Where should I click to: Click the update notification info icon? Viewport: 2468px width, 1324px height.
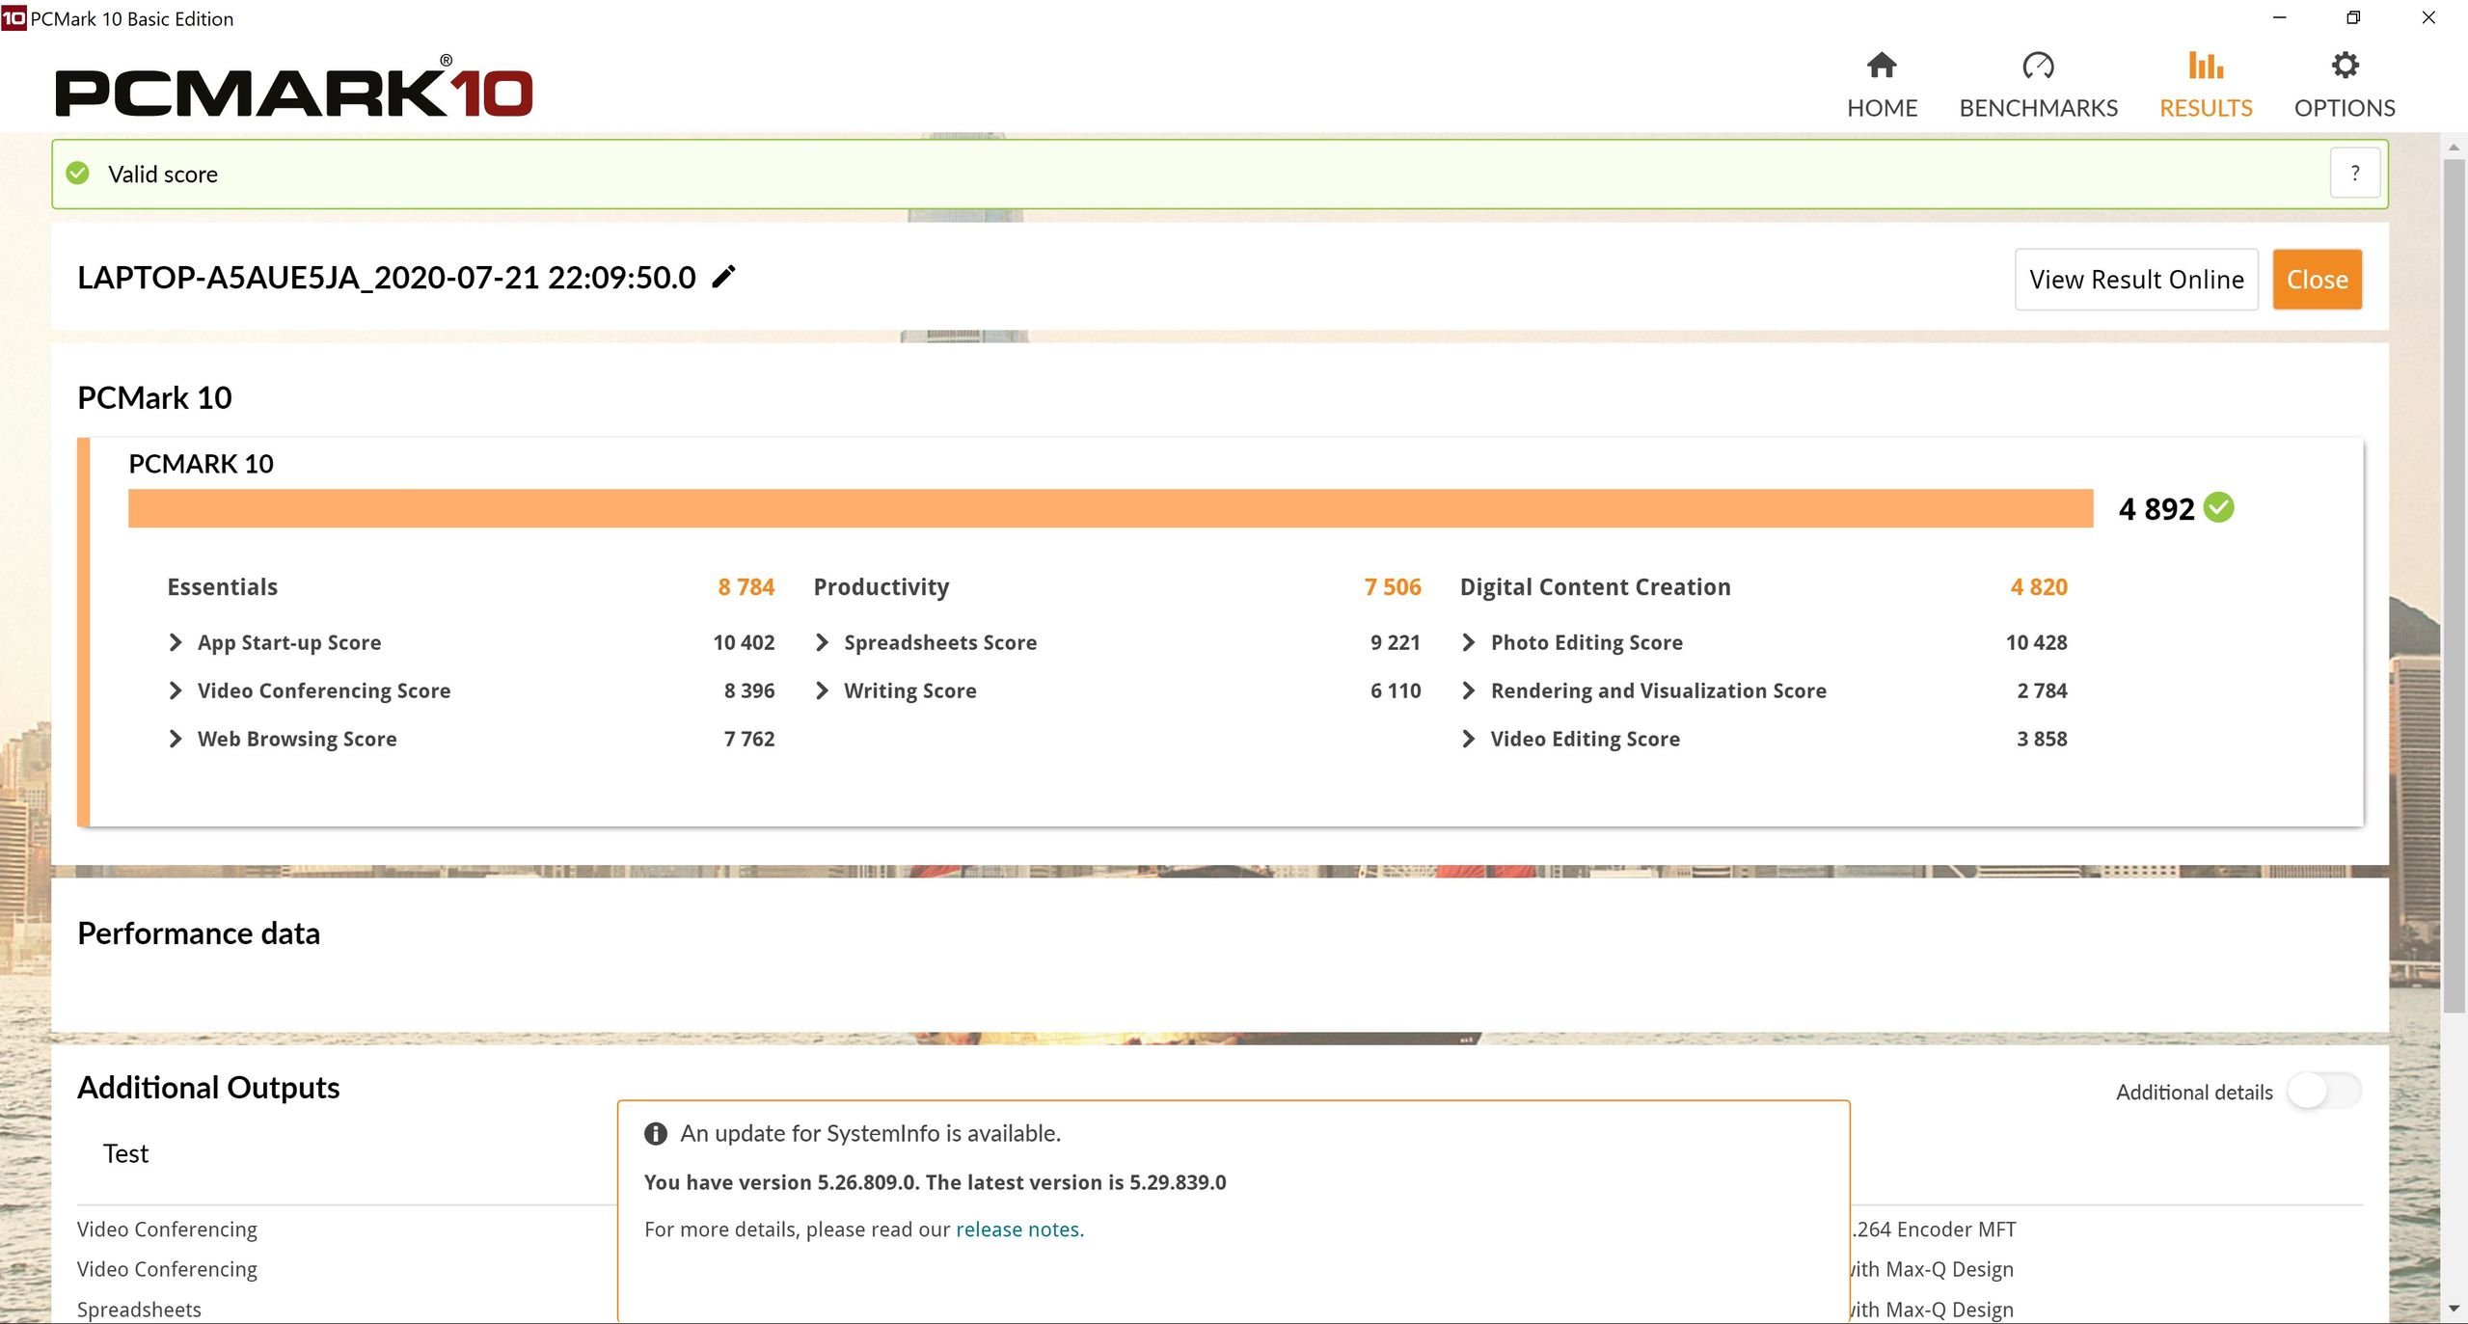[x=656, y=1134]
